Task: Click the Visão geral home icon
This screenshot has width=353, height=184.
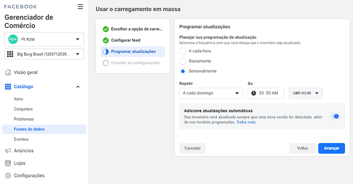Action: point(8,72)
